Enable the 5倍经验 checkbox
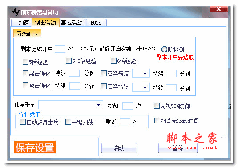 click(25, 62)
